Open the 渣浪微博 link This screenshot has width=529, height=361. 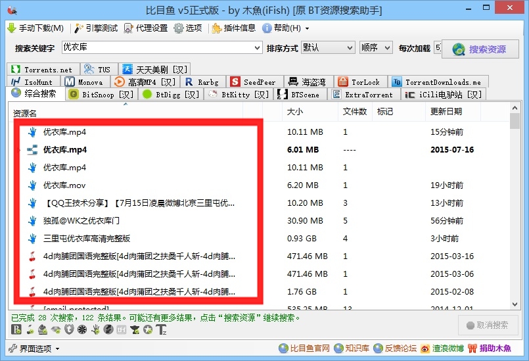click(x=442, y=348)
